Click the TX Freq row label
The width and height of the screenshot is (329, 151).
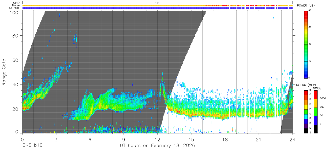pos(14,8)
